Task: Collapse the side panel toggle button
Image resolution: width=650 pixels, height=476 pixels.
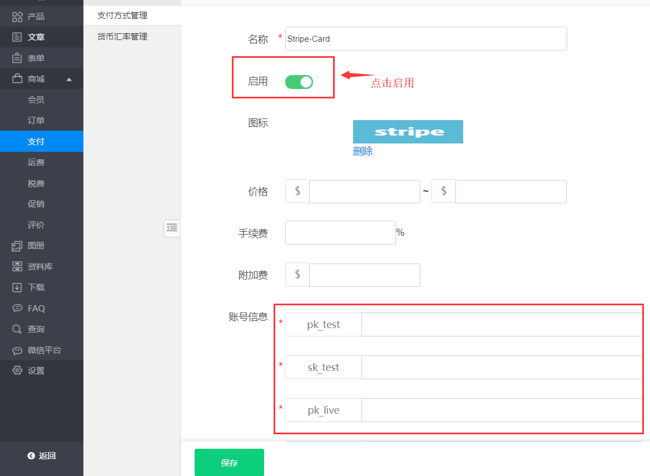Action: [172, 227]
